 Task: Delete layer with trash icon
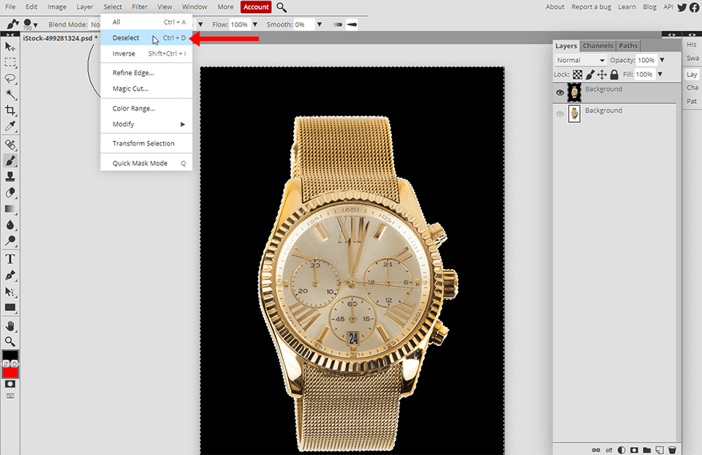(x=672, y=449)
